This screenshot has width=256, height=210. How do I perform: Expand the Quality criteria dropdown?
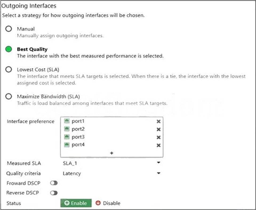(x=158, y=173)
